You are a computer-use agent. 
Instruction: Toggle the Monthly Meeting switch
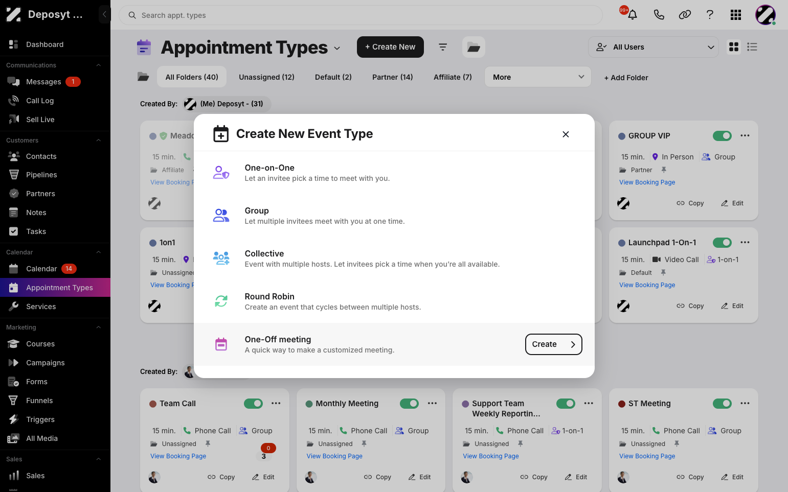tap(409, 404)
